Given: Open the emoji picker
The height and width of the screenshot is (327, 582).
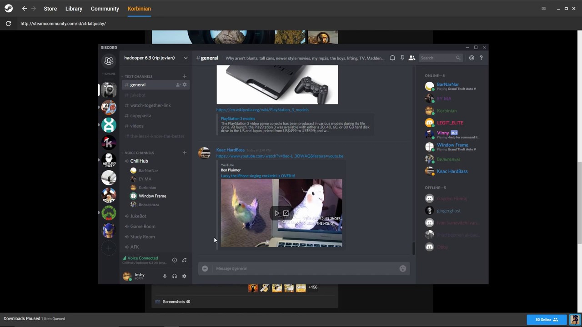Looking at the screenshot, I should pyautogui.click(x=403, y=268).
